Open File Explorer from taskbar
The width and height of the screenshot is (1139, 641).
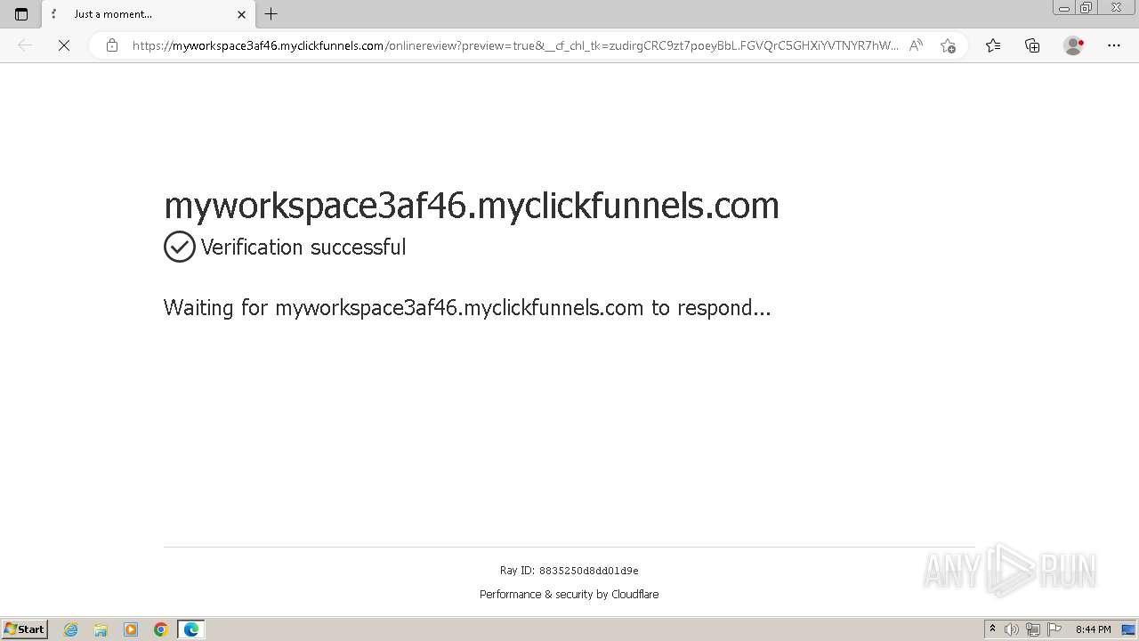101,629
